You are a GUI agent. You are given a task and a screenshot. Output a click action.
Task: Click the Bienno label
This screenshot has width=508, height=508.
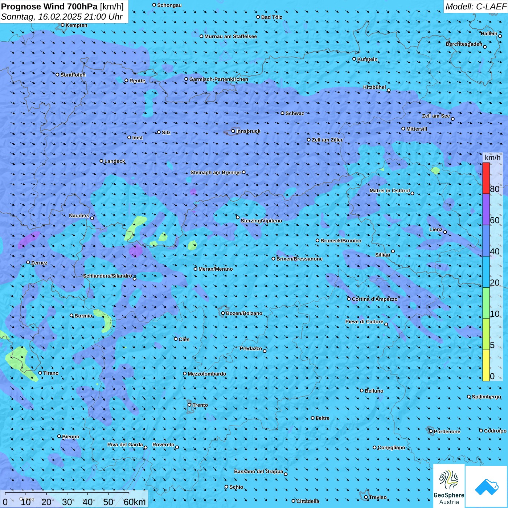[70, 437]
